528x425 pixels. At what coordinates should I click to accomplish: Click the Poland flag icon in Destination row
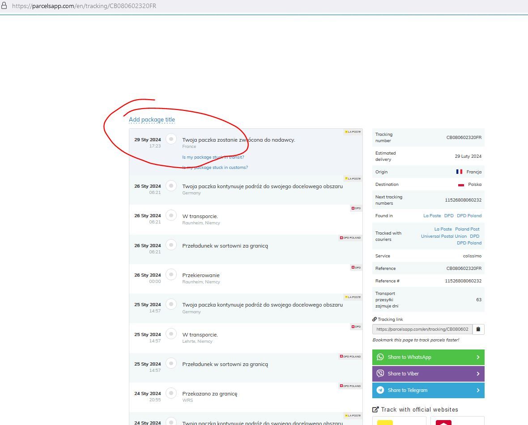[x=461, y=185]
